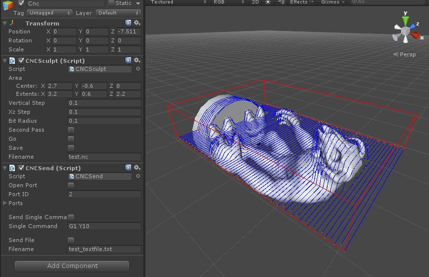Toggle scene lighting sun icon
This screenshot has height=277, width=429.
(268, 2)
